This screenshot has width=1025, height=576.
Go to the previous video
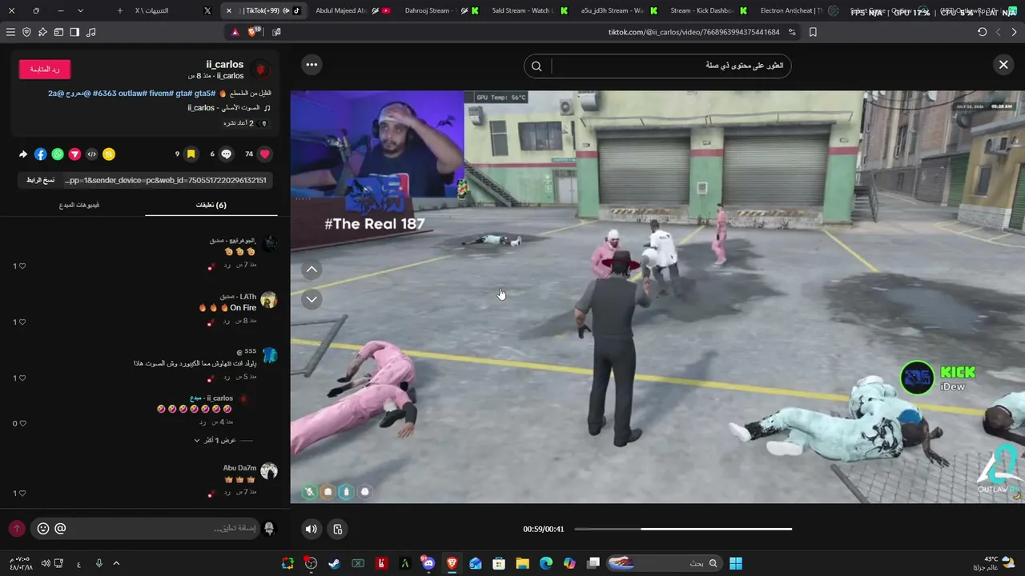(x=312, y=270)
